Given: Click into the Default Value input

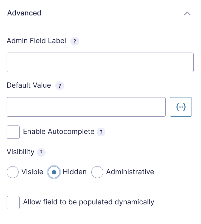Looking at the screenshot, I should 86,107.
